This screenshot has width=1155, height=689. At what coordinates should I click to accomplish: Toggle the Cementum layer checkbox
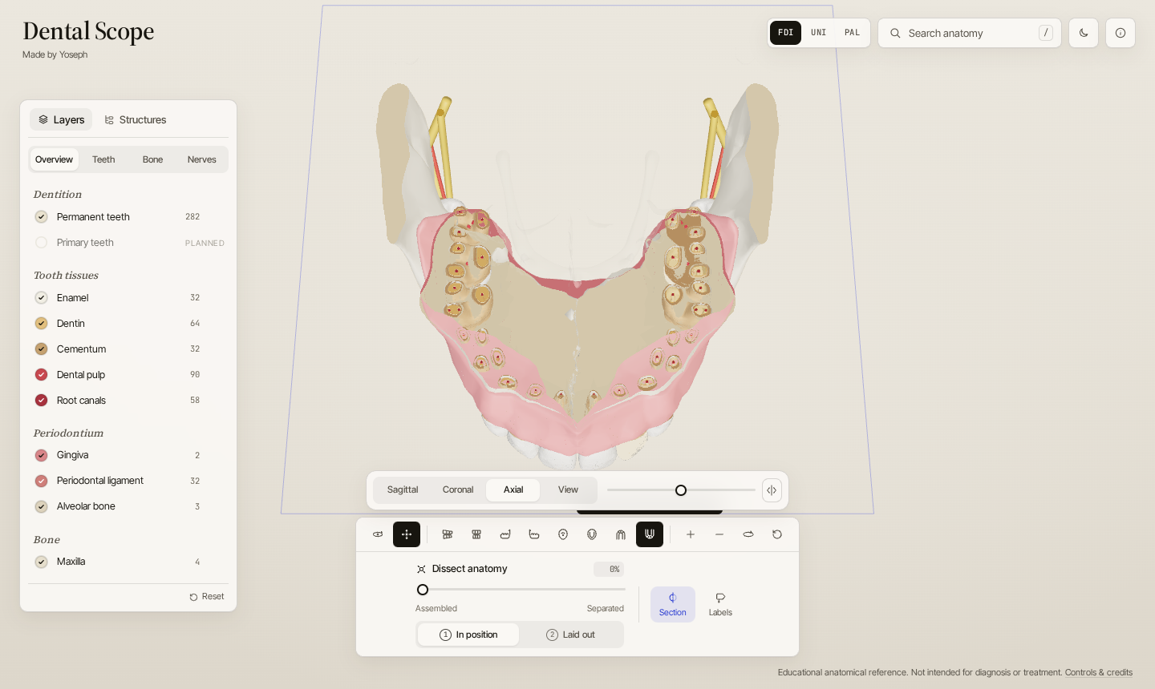click(42, 349)
